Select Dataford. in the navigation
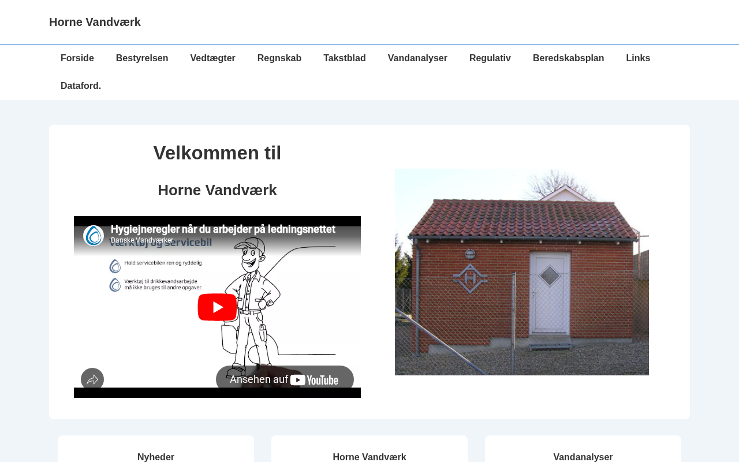The image size is (739, 462). pos(81,86)
